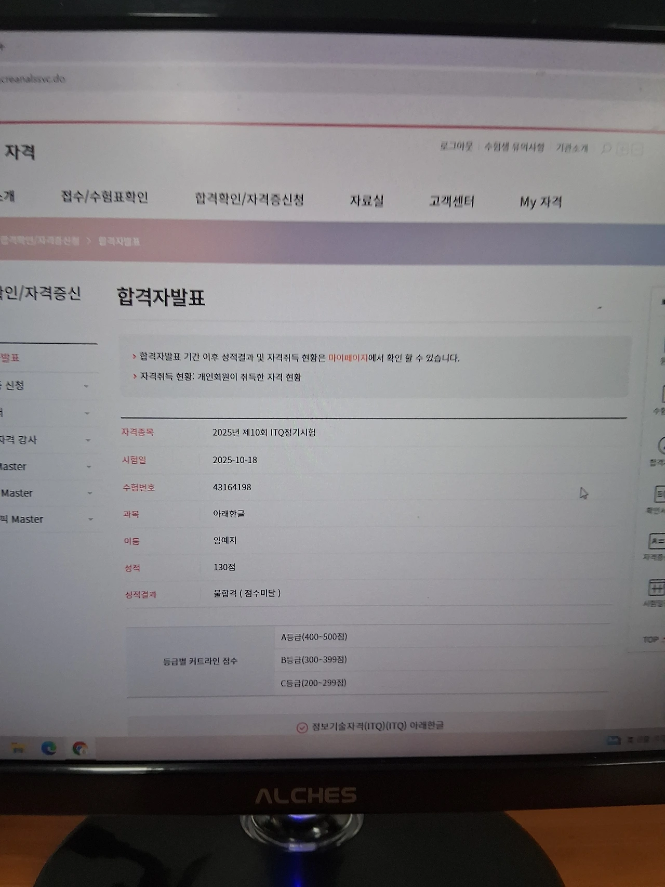Click the C등급(200~299점) cutoff row

pyautogui.click(x=442, y=683)
